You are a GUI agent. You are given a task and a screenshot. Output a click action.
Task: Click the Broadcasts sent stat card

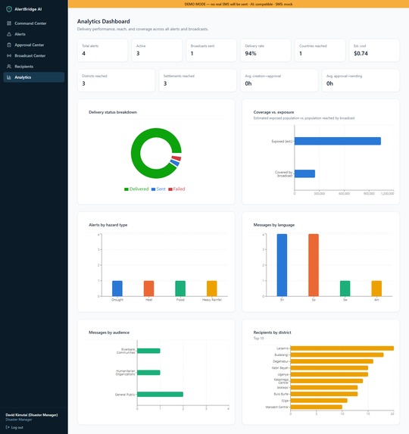pos(211,51)
